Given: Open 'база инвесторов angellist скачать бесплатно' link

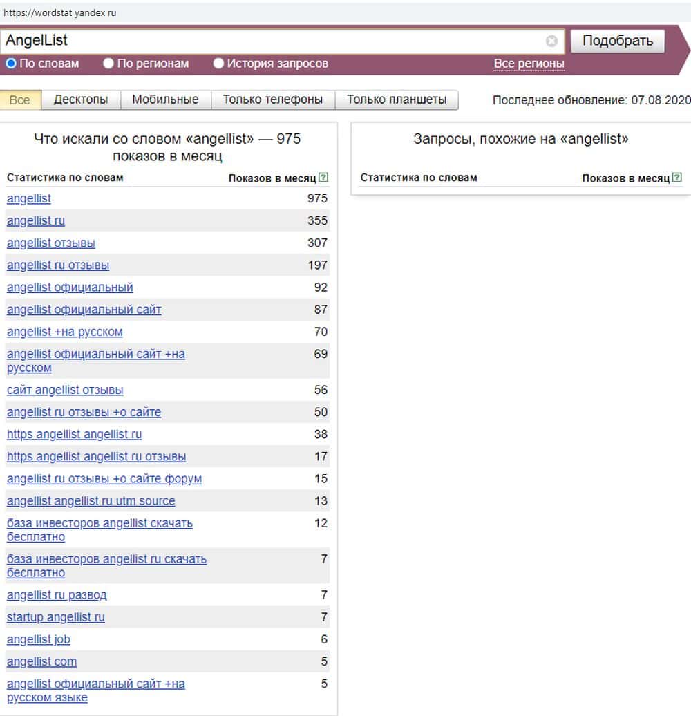Looking at the screenshot, I should [100, 530].
